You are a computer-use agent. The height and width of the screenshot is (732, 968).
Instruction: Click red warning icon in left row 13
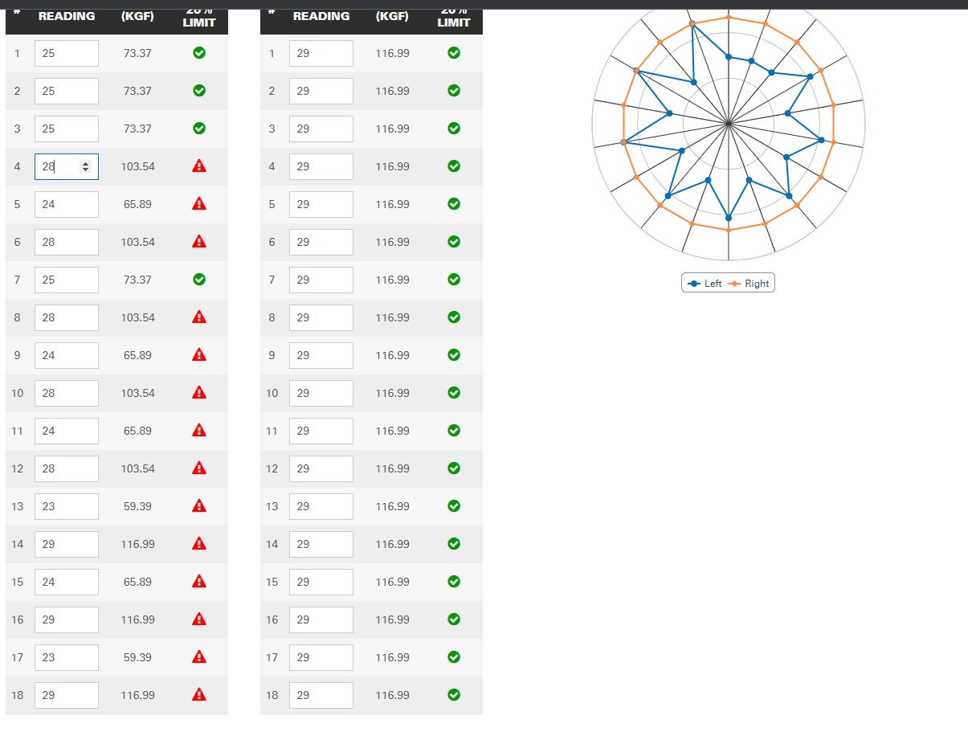[199, 506]
